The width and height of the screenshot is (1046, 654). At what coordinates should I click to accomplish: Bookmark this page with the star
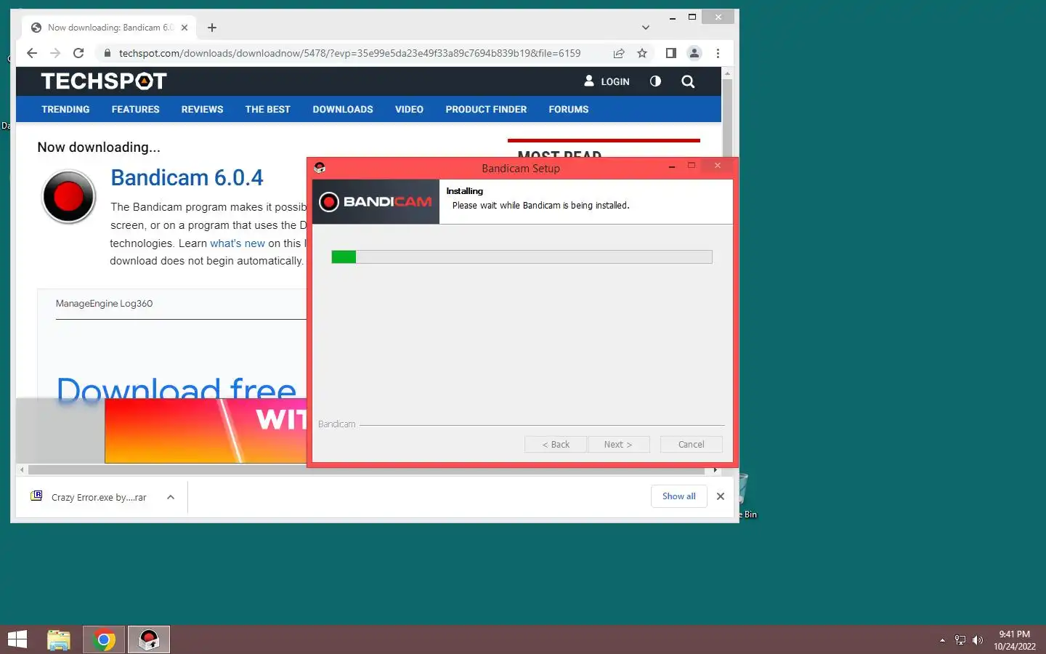tap(642, 53)
